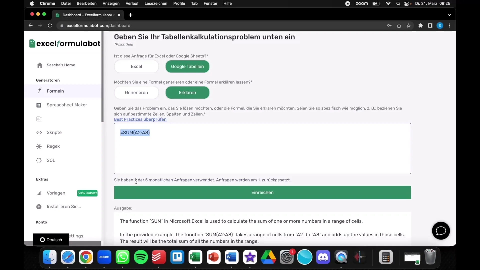Open Vorlagen bar chart icon
480x270 pixels.
click(39, 193)
